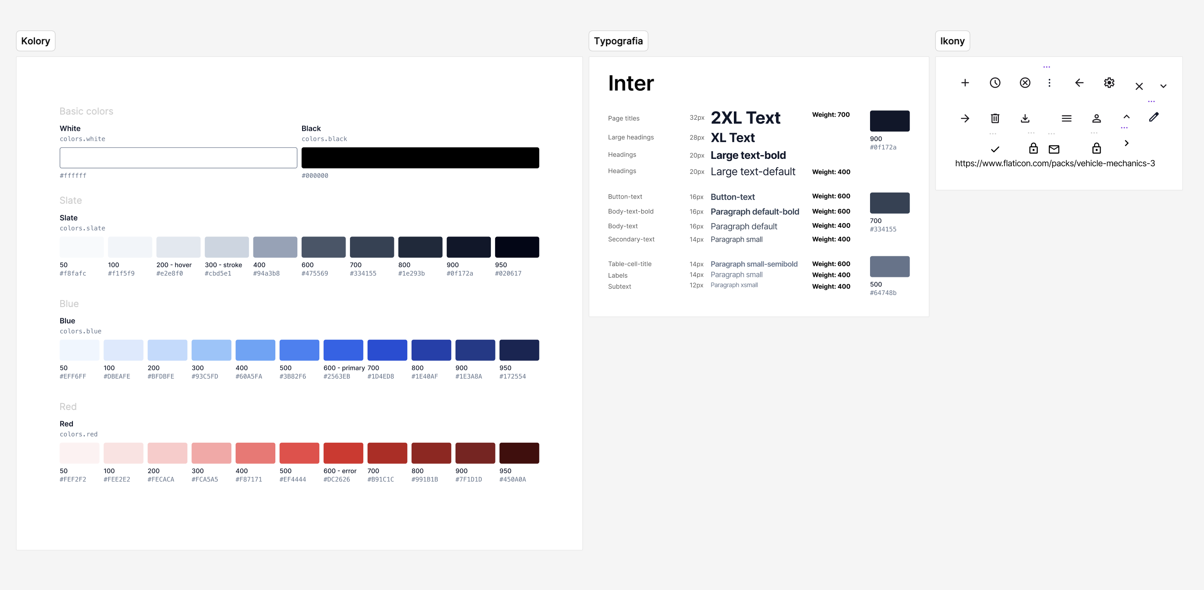Select the hamburger menu lines icon
The image size is (1204, 590).
1067,119
